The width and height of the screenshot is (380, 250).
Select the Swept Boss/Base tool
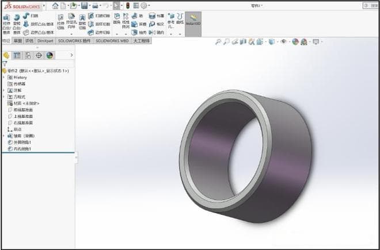tap(31, 16)
